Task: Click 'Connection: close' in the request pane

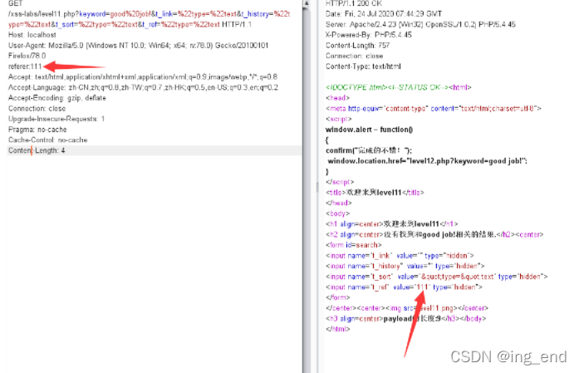Action: click(37, 109)
